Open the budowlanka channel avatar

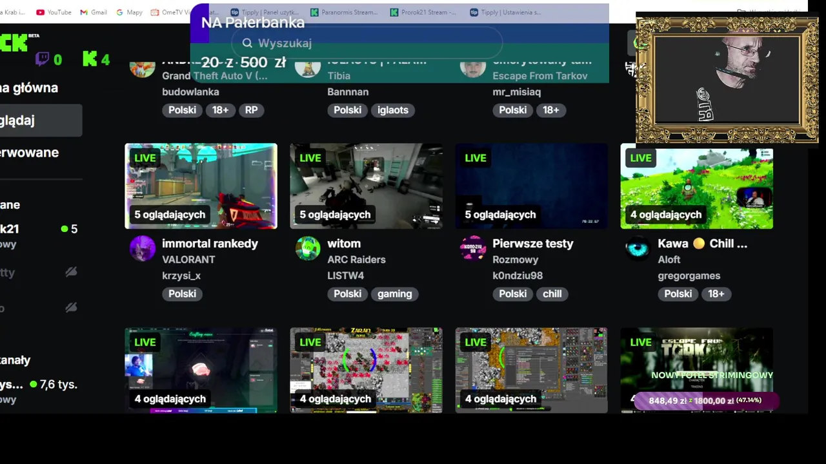point(142,66)
